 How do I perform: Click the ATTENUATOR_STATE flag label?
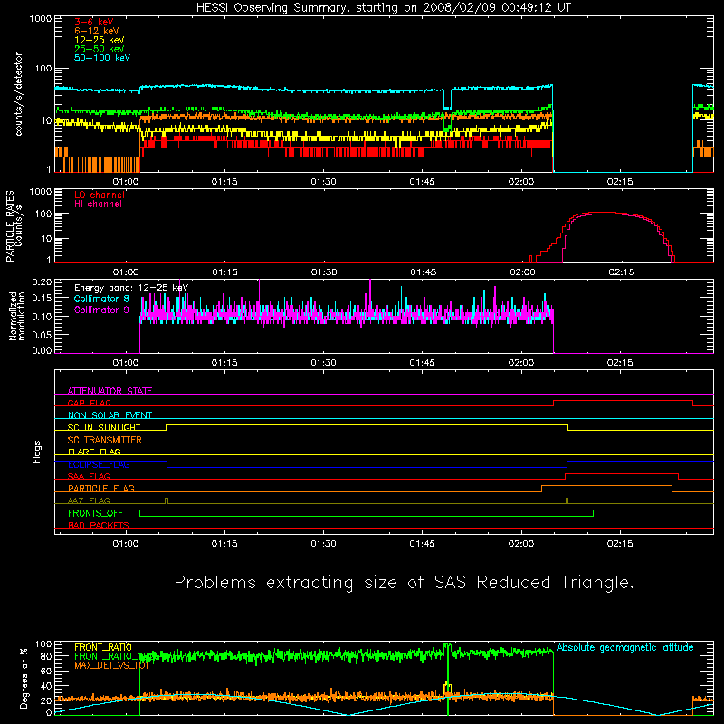point(110,391)
